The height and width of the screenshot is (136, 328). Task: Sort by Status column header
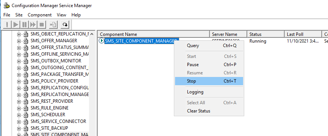pos(266,34)
